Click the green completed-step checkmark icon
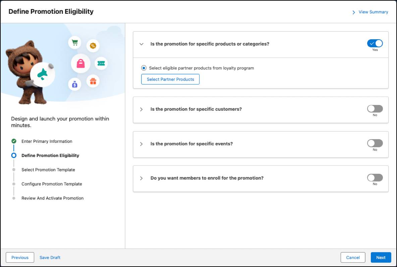Screen dimensions: 397x267 14,141
